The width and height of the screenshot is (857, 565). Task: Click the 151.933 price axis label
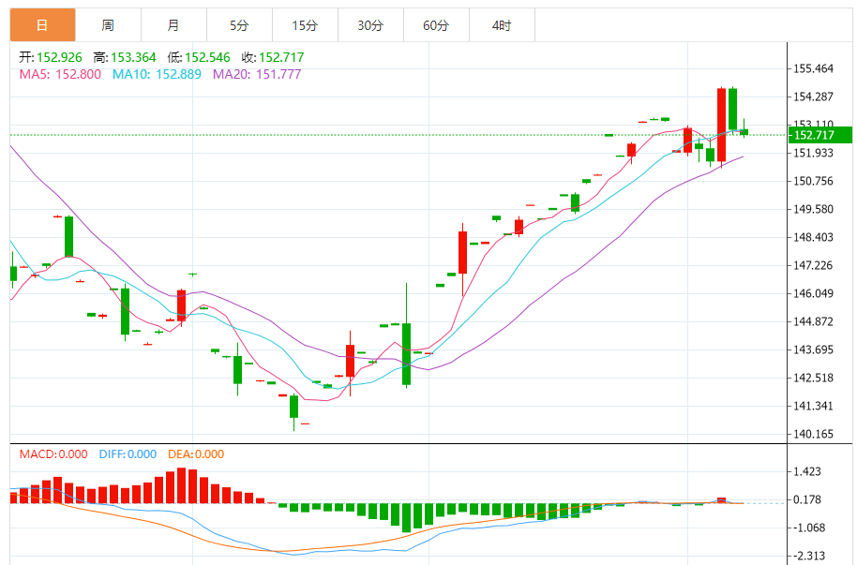(x=813, y=153)
